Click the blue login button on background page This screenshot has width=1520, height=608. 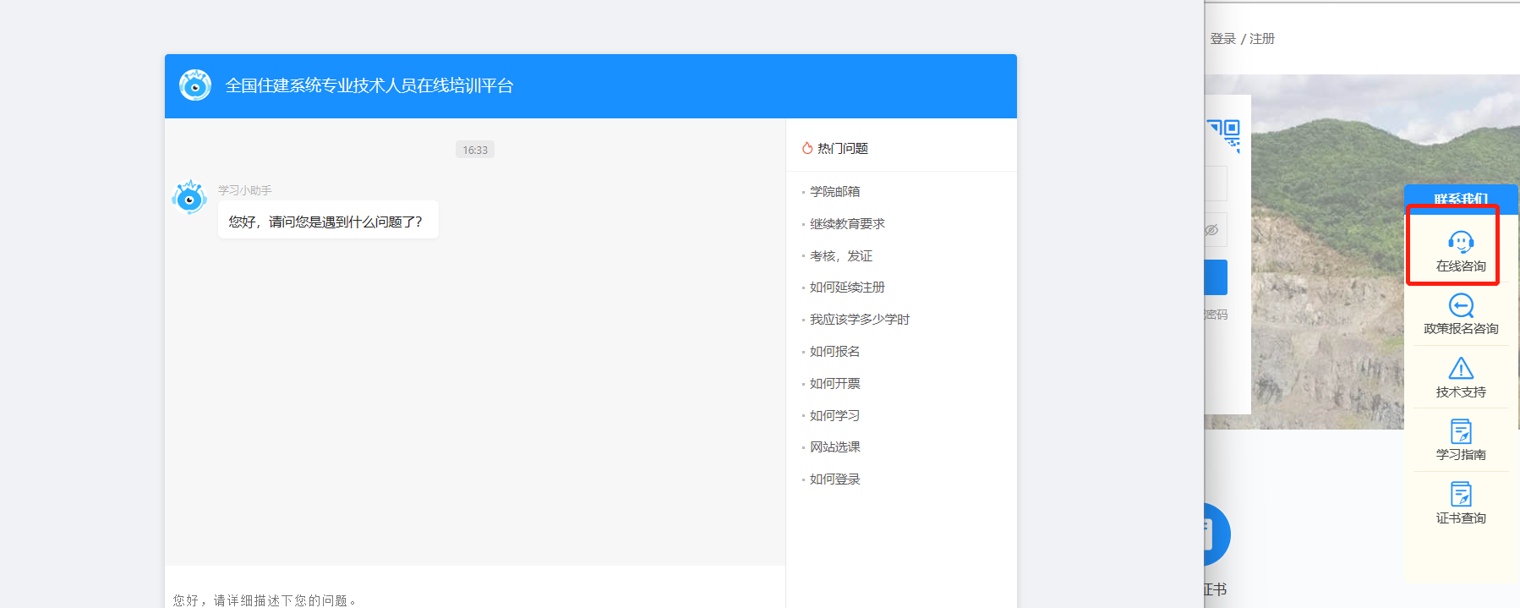point(1216,277)
